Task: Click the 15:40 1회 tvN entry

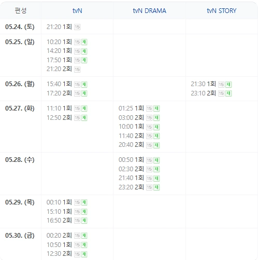Action: pyautogui.click(x=59, y=84)
